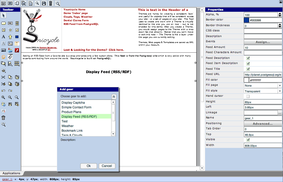The width and height of the screenshot is (283, 182).
Task: Switch to the Applications tab
Action: point(11,173)
